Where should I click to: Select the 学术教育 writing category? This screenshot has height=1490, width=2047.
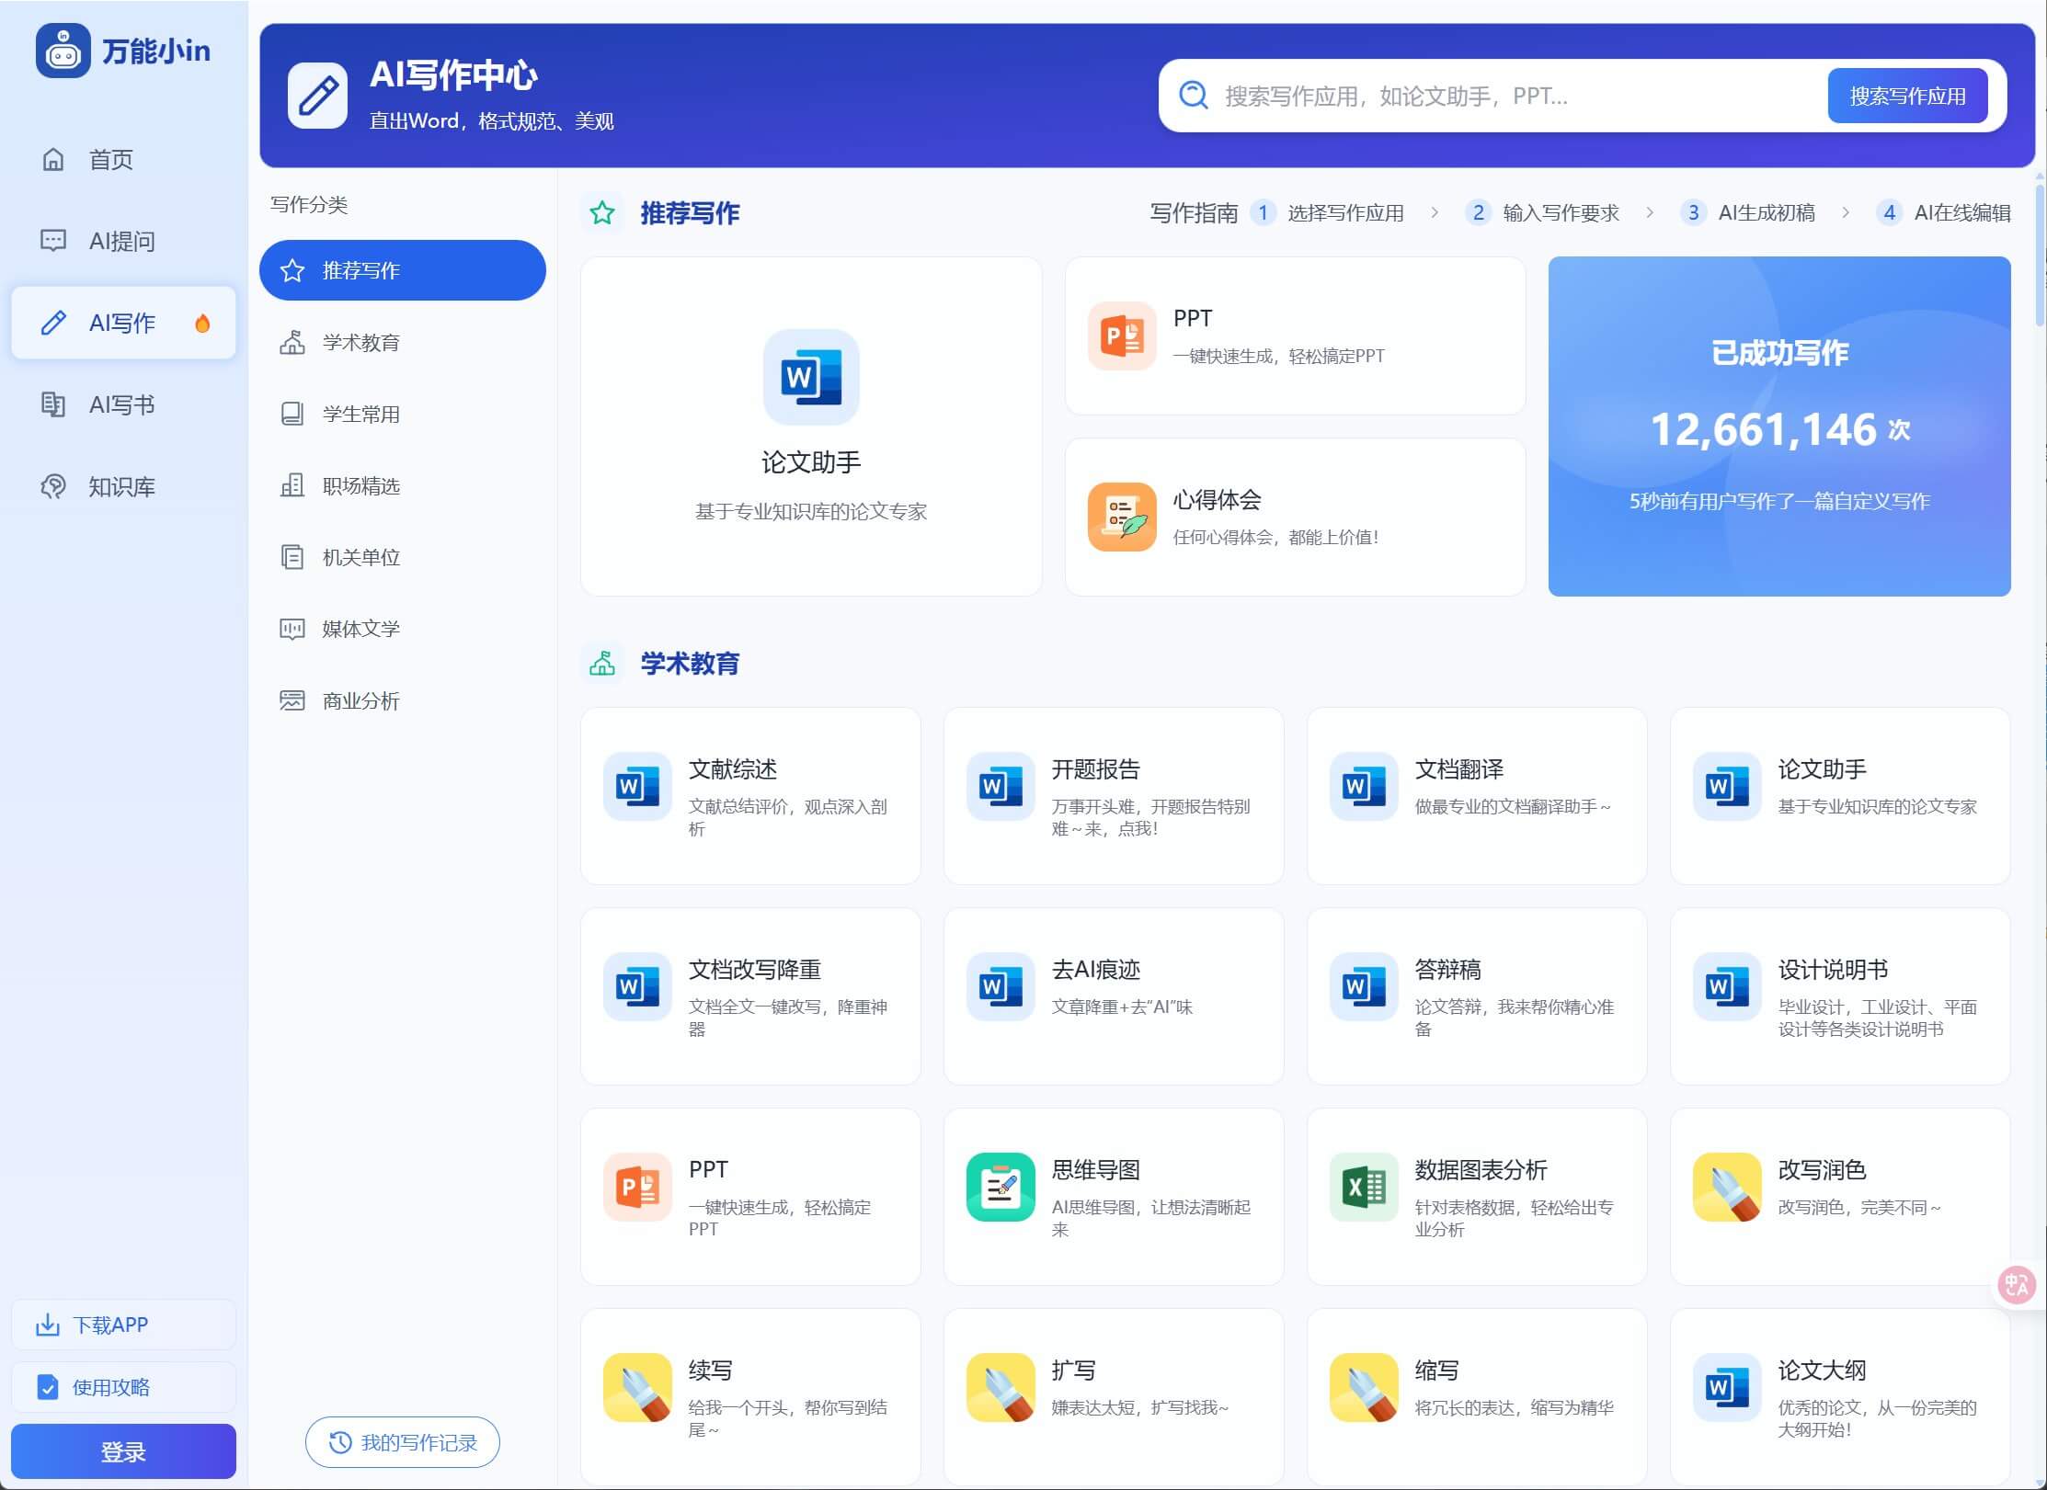point(361,343)
